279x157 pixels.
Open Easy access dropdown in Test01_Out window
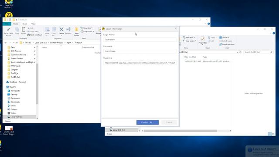[x=189, y=41]
